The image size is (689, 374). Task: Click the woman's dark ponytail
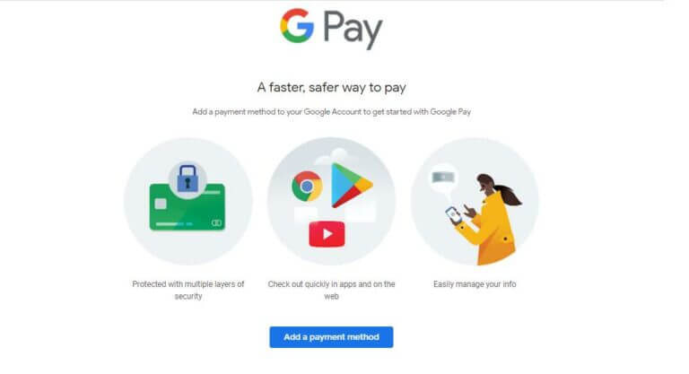coord(508,196)
